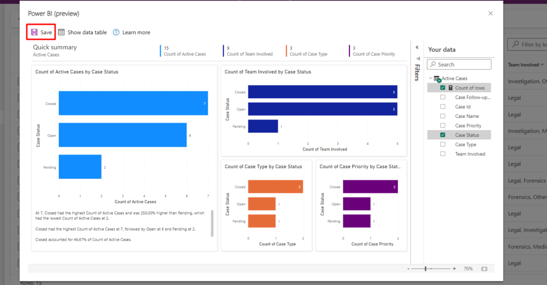The width and height of the screenshot is (547, 285).
Task: Select the Closed bar in Case Type chart
Action: 276,186
